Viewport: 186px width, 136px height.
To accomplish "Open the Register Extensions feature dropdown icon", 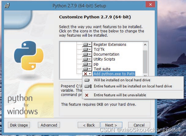I will 87,44.
